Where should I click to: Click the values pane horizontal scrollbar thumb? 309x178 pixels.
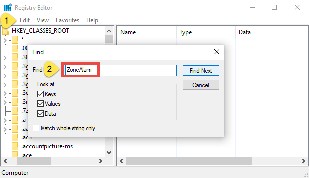click(189, 161)
